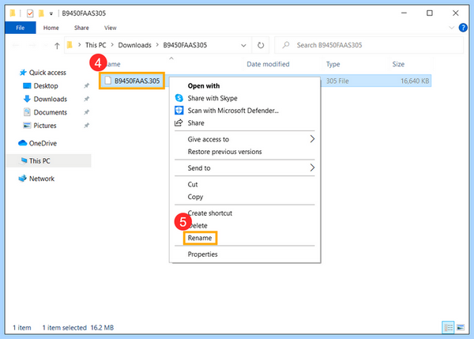The height and width of the screenshot is (339, 474).
Task: Click This PC in the address path
Action: [x=96, y=45]
